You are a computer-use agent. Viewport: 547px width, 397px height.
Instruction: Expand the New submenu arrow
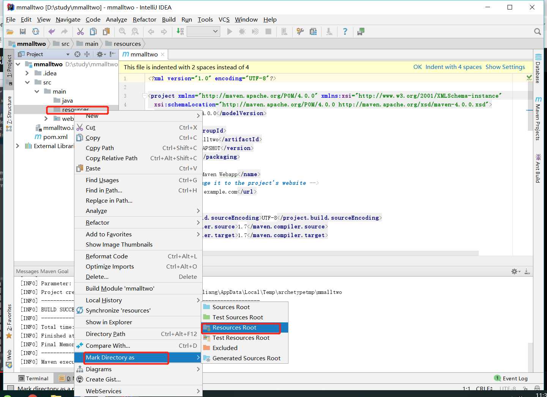point(198,116)
